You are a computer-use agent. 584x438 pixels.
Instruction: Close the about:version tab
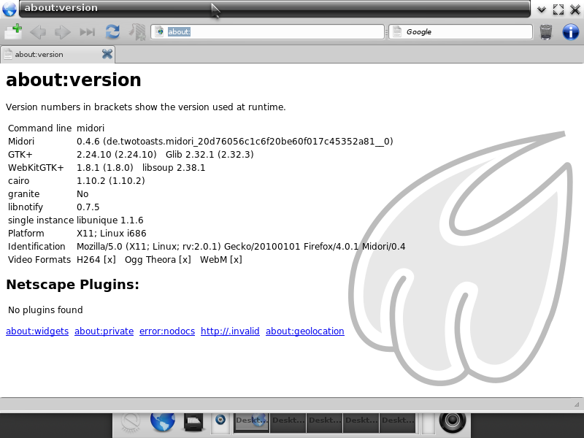tap(107, 54)
